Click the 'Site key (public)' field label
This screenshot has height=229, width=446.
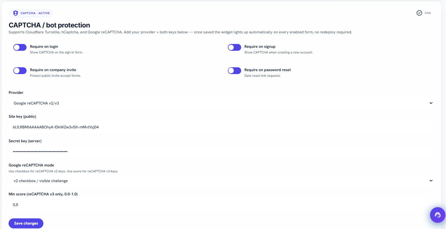click(x=22, y=117)
